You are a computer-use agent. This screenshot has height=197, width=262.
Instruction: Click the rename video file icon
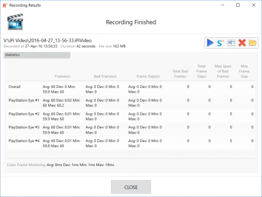(x=231, y=43)
